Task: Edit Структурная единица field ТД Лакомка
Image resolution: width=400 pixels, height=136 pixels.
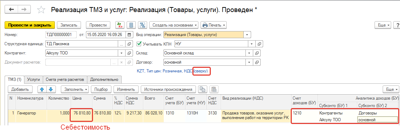Action: (81, 44)
